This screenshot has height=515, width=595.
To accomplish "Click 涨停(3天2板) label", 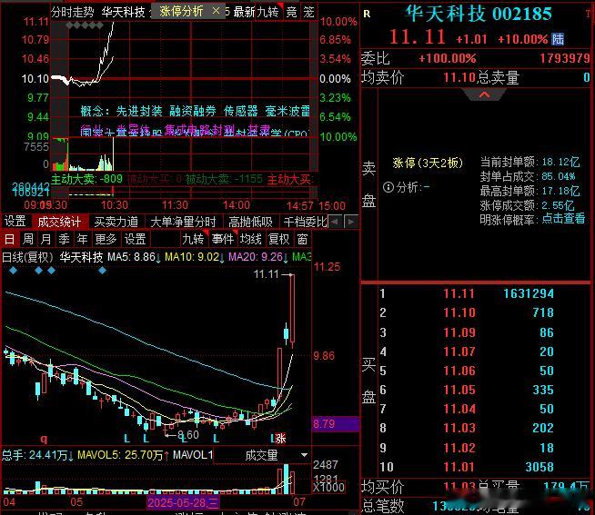I will [428, 163].
